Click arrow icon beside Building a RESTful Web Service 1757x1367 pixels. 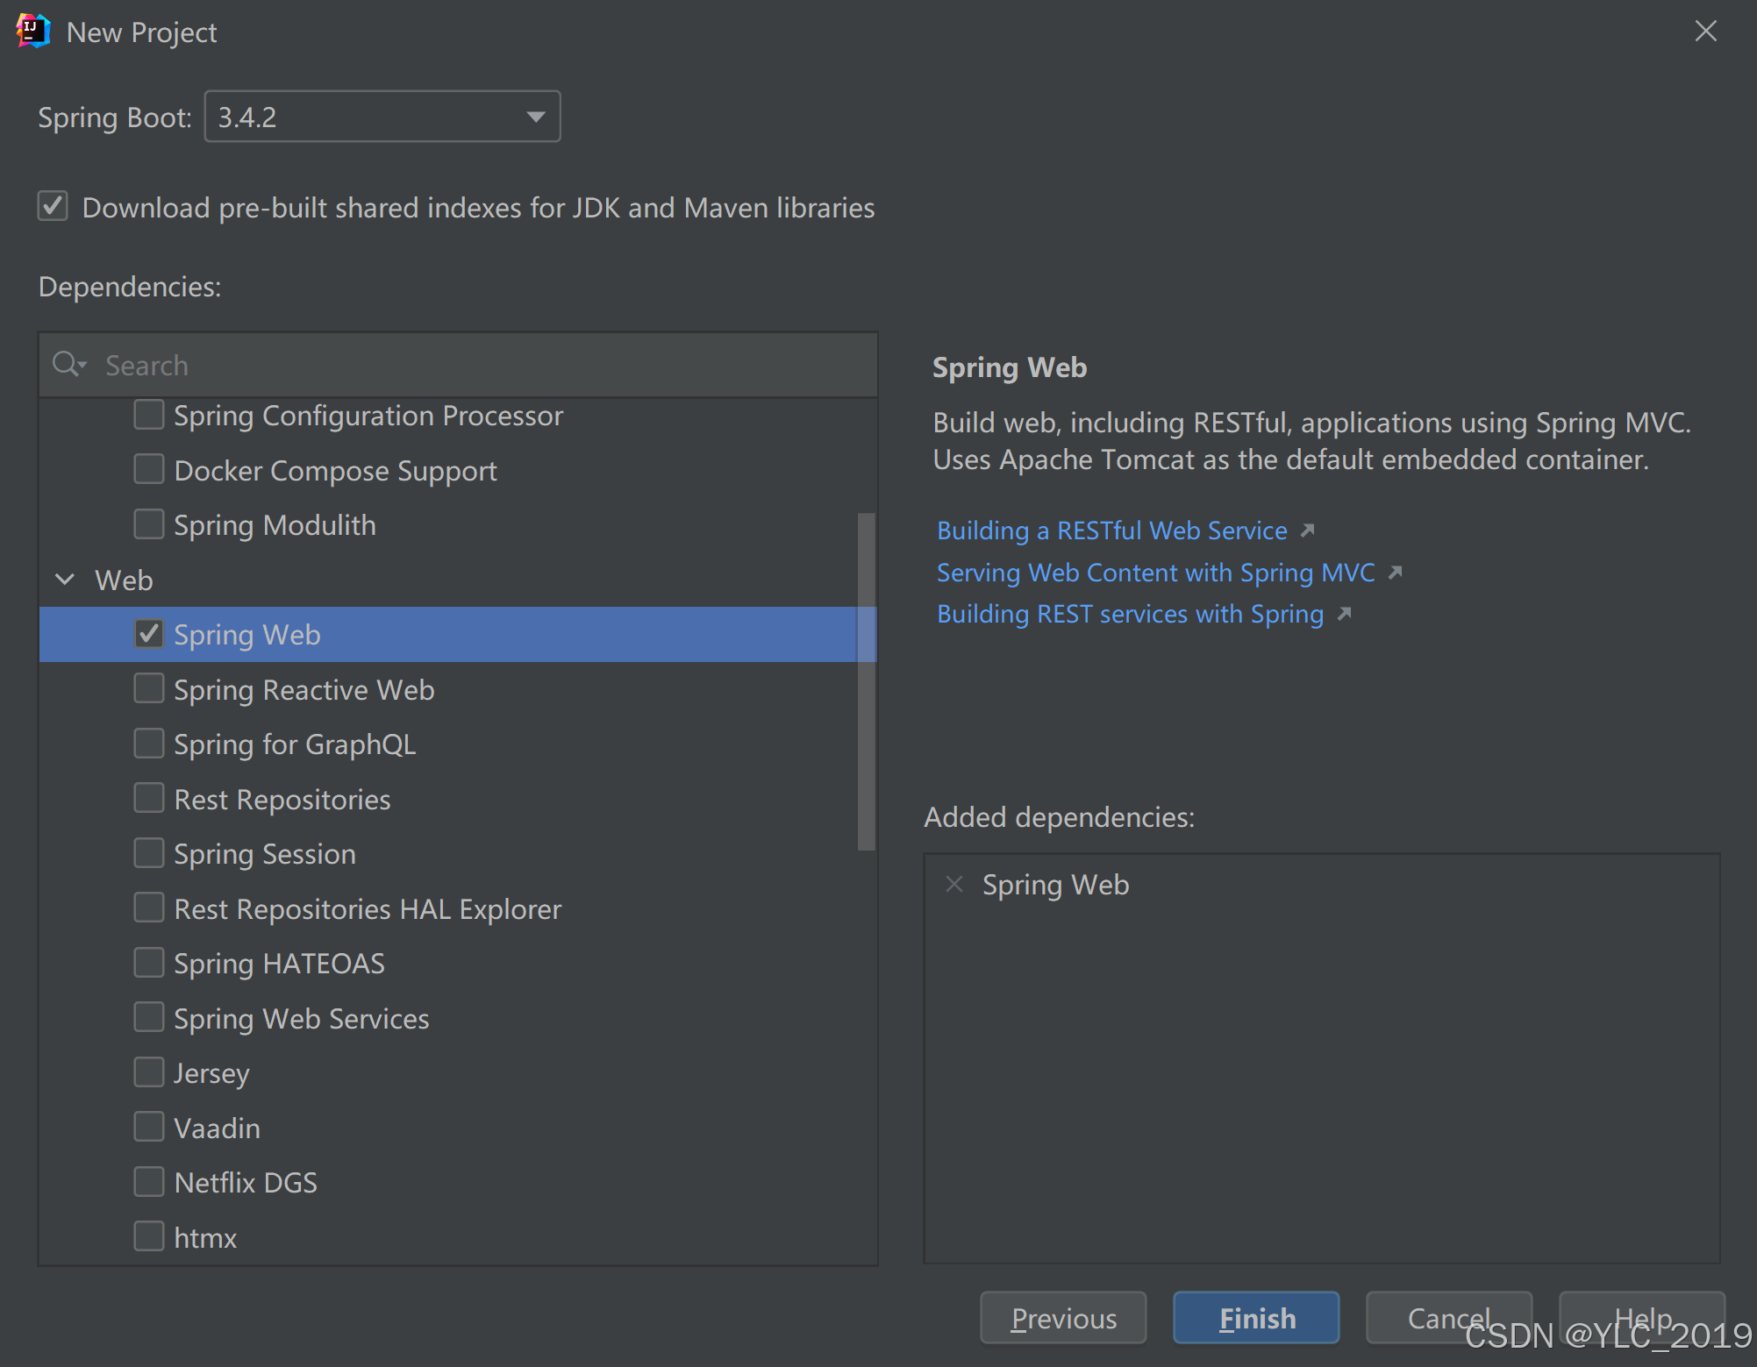point(1308,530)
